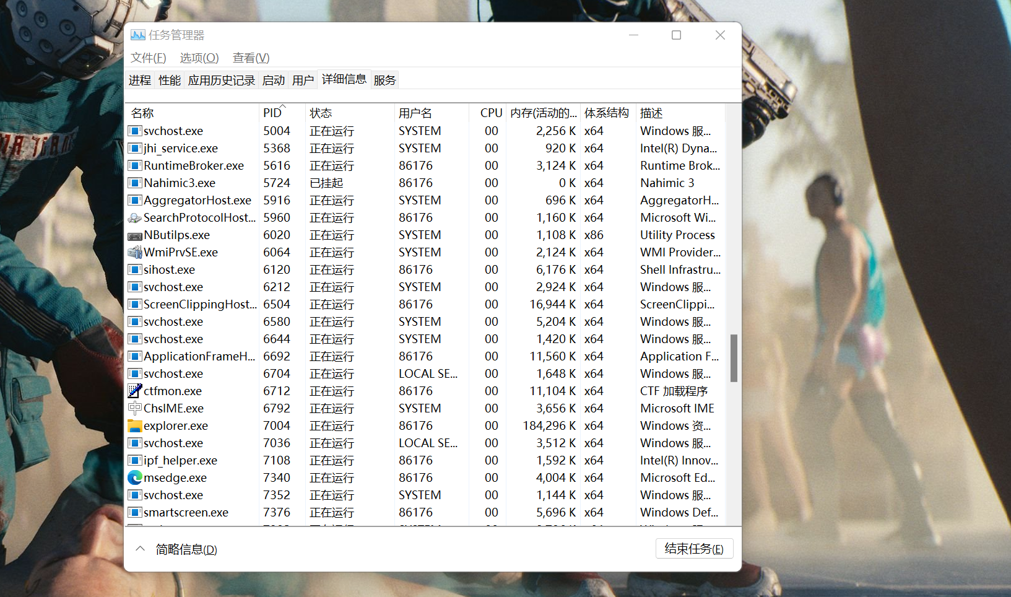Image resolution: width=1011 pixels, height=597 pixels.
Task: Click the 结束任务 button
Action: pos(694,549)
